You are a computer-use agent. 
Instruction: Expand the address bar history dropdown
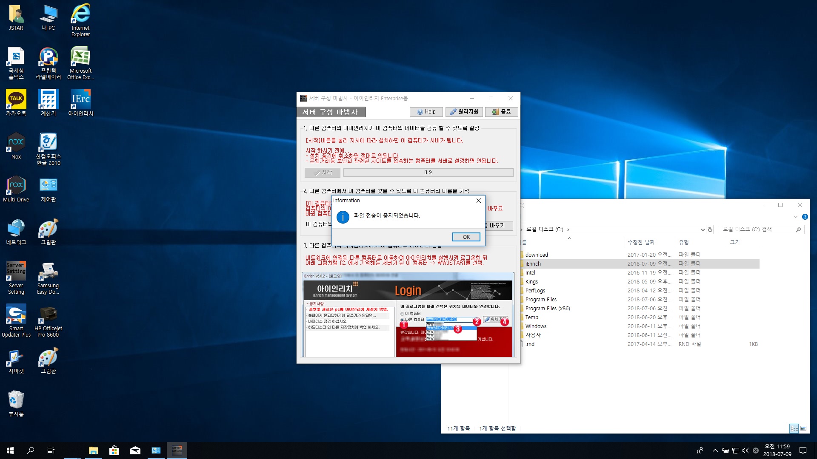703,229
